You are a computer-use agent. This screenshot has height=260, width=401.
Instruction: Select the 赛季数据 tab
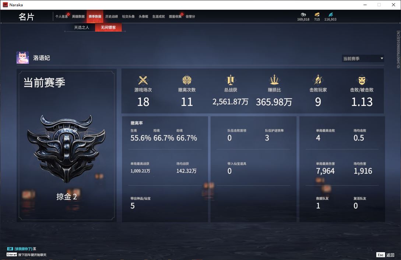tap(95, 17)
